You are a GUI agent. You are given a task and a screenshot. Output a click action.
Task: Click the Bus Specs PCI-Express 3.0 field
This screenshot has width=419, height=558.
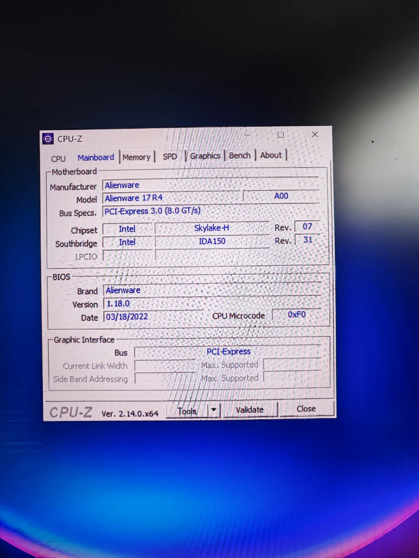click(210, 210)
